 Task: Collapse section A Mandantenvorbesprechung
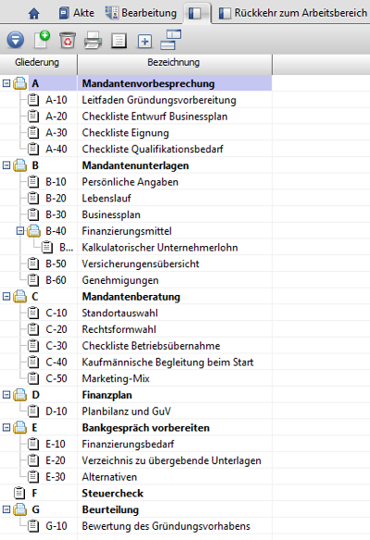pyautogui.click(x=6, y=83)
